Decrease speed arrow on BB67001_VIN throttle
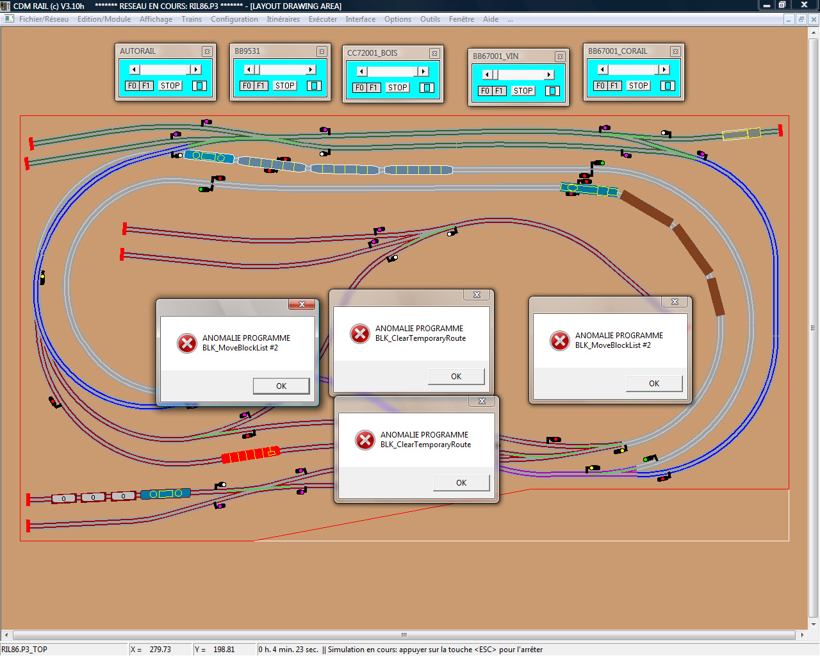 [487, 75]
